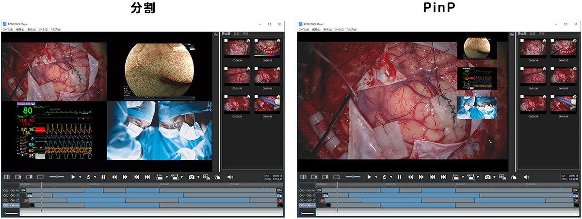Screen dimensions: 582x219
Task: Enable the 00:01:38 thumbnail checkbox in 分割 window
Action: [x=226, y=69]
